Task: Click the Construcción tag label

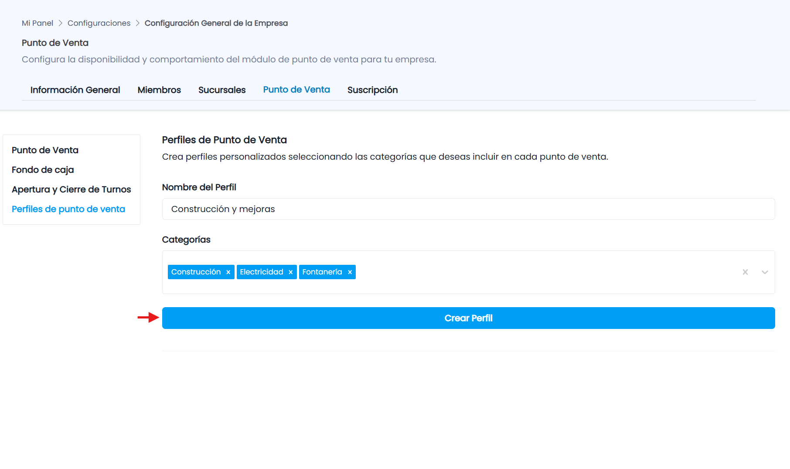Action: click(196, 272)
